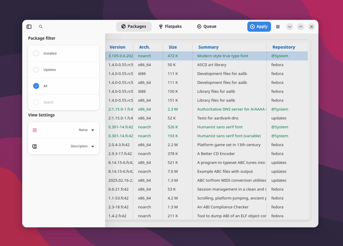Toggle the sidebar panel icon
The height and width of the screenshot is (246, 343).
pos(29,26)
